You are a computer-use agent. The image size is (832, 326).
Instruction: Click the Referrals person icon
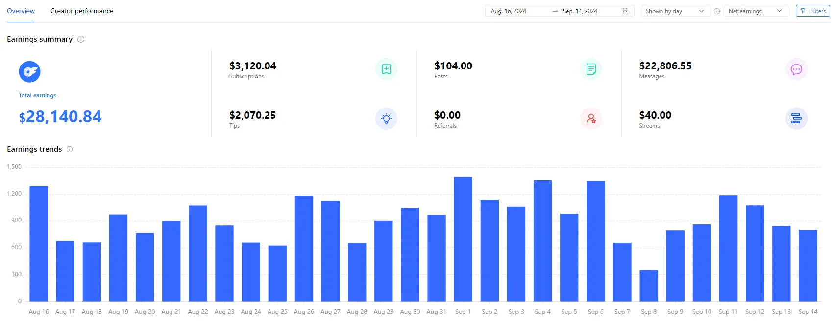591,119
